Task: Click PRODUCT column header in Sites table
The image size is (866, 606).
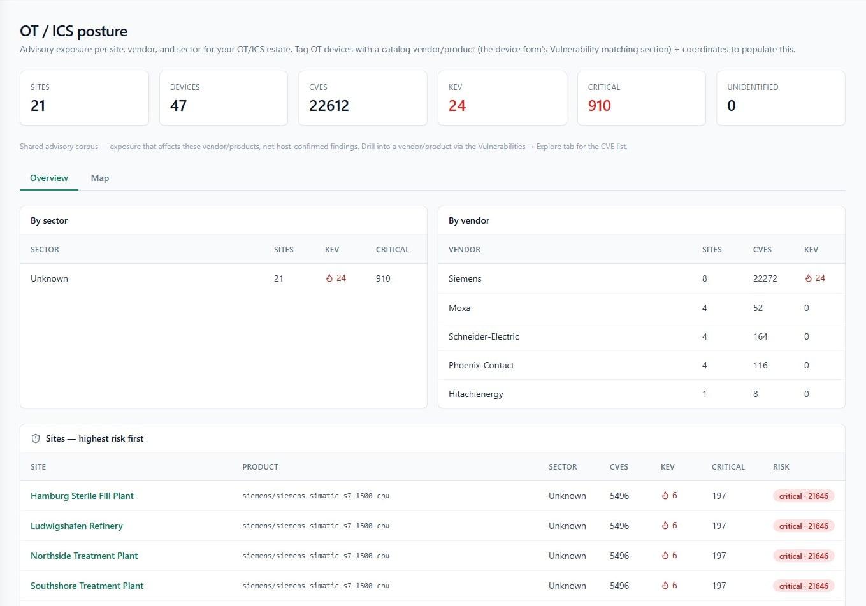Action: (260, 467)
